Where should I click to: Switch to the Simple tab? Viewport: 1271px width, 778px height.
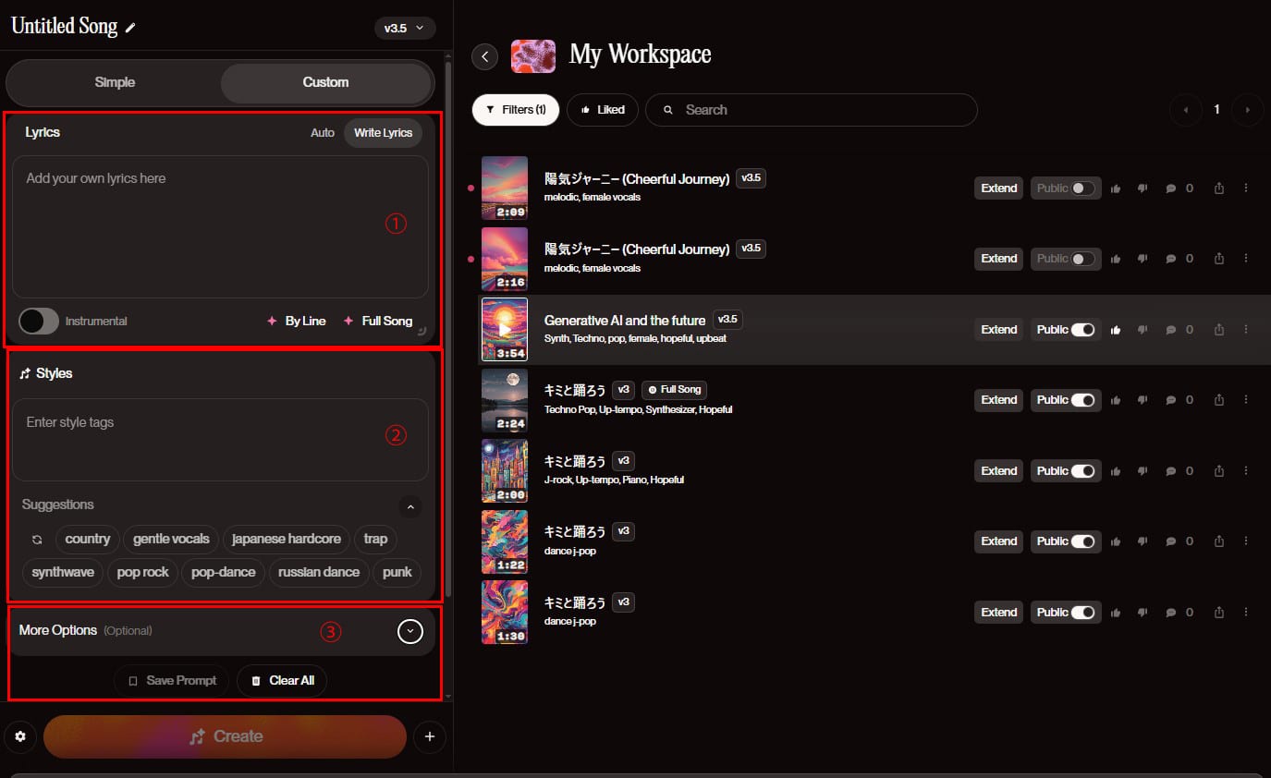115,82
